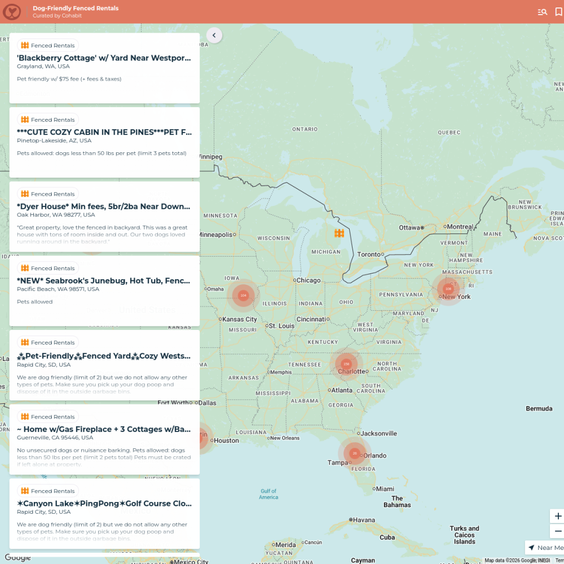The image size is (564, 564).
Task: Select the Dyer House listing card
Action: [x=104, y=217]
